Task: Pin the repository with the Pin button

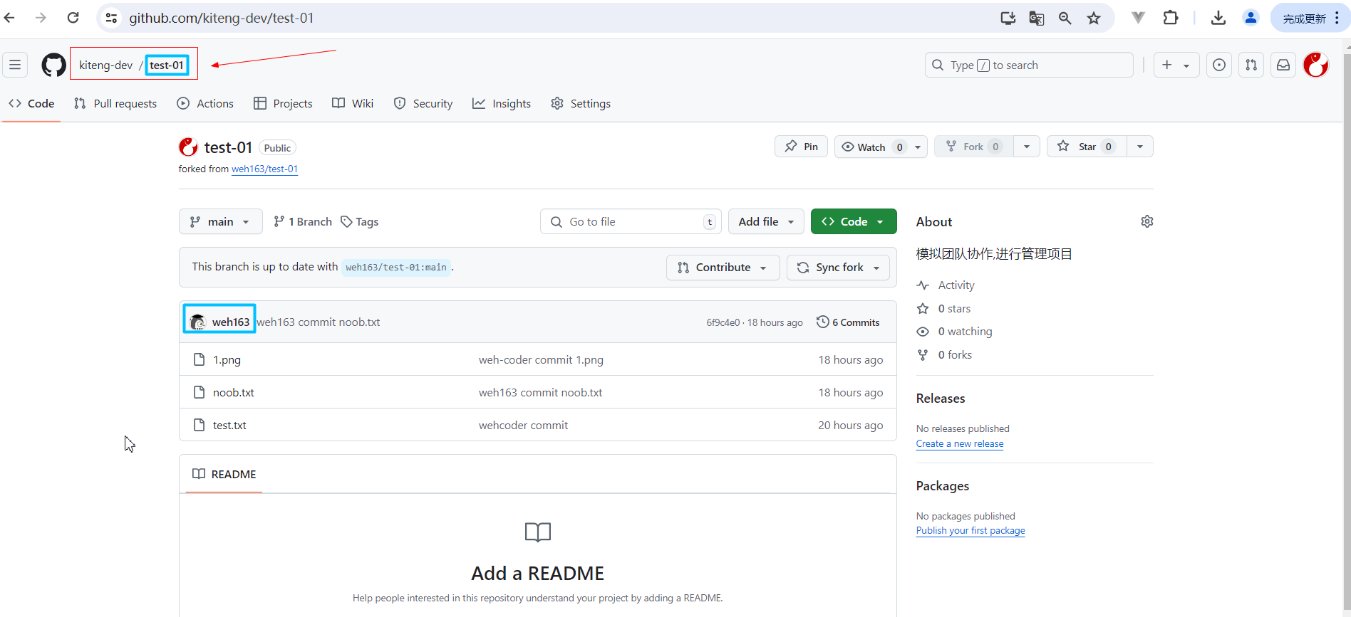Action: [801, 147]
